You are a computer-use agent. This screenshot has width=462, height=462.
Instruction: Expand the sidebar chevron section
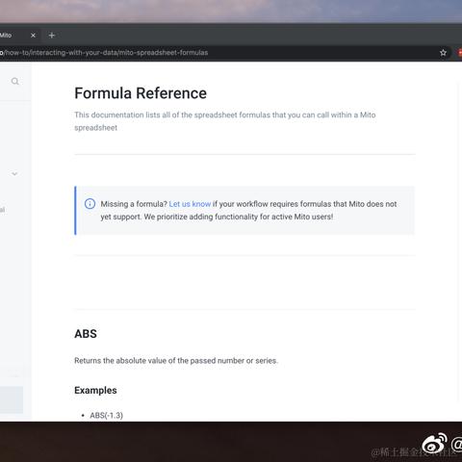tap(14, 174)
